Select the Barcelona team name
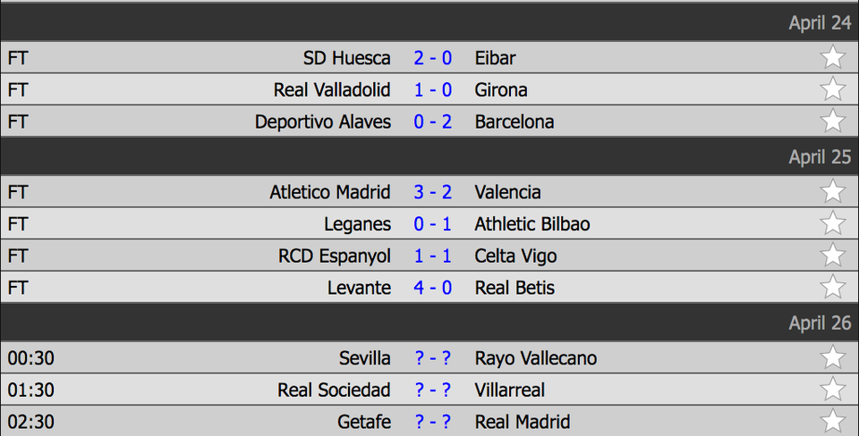This screenshot has width=859, height=436. [x=515, y=122]
